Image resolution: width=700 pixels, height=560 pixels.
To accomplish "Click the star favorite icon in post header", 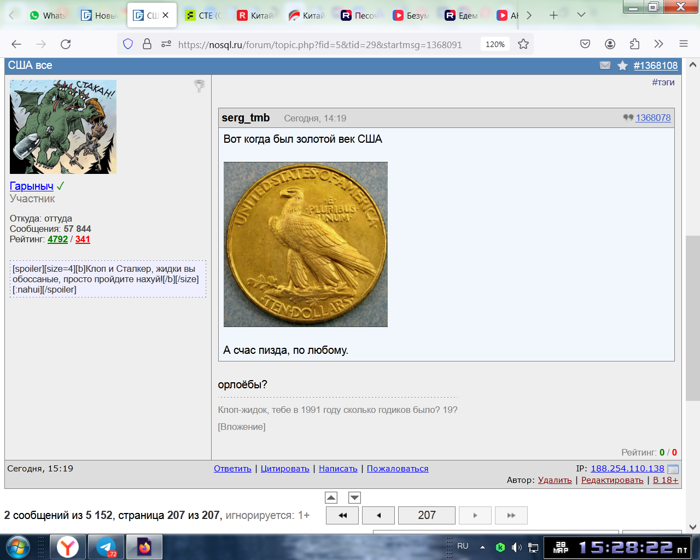I will pos(622,66).
